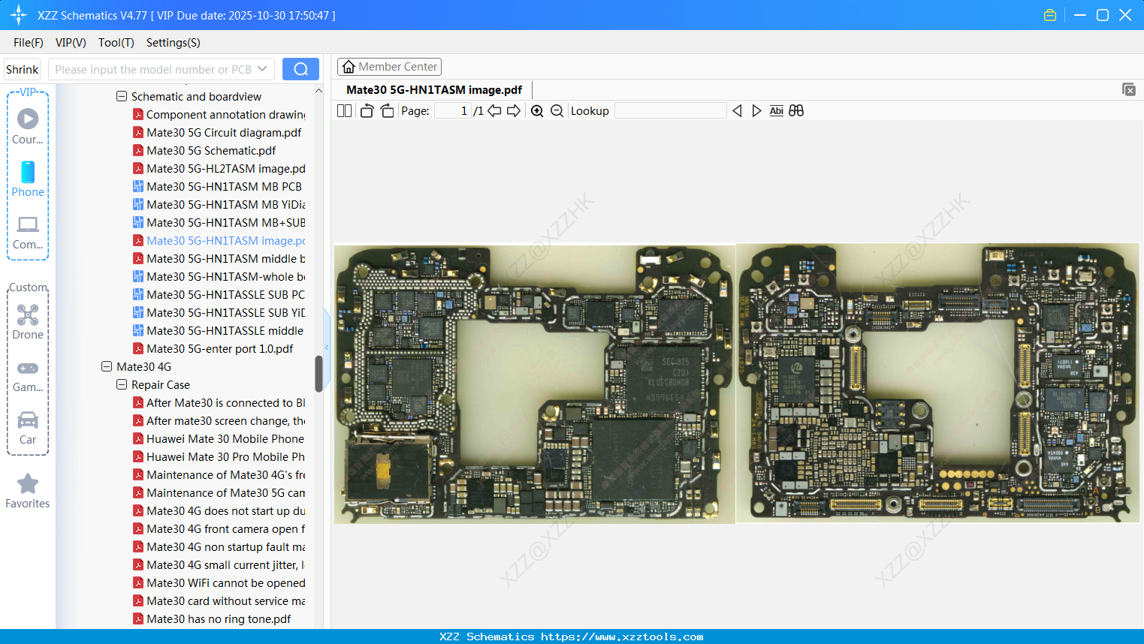Viewport: 1144px width, 644px height.
Task: Click the close-all-tabs icon at right
Action: click(1129, 89)
